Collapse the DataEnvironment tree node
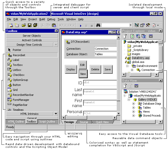168x149 pixels. coord(127,66)
